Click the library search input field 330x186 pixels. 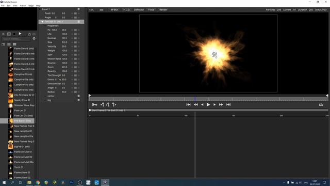(x=16, y=39)
